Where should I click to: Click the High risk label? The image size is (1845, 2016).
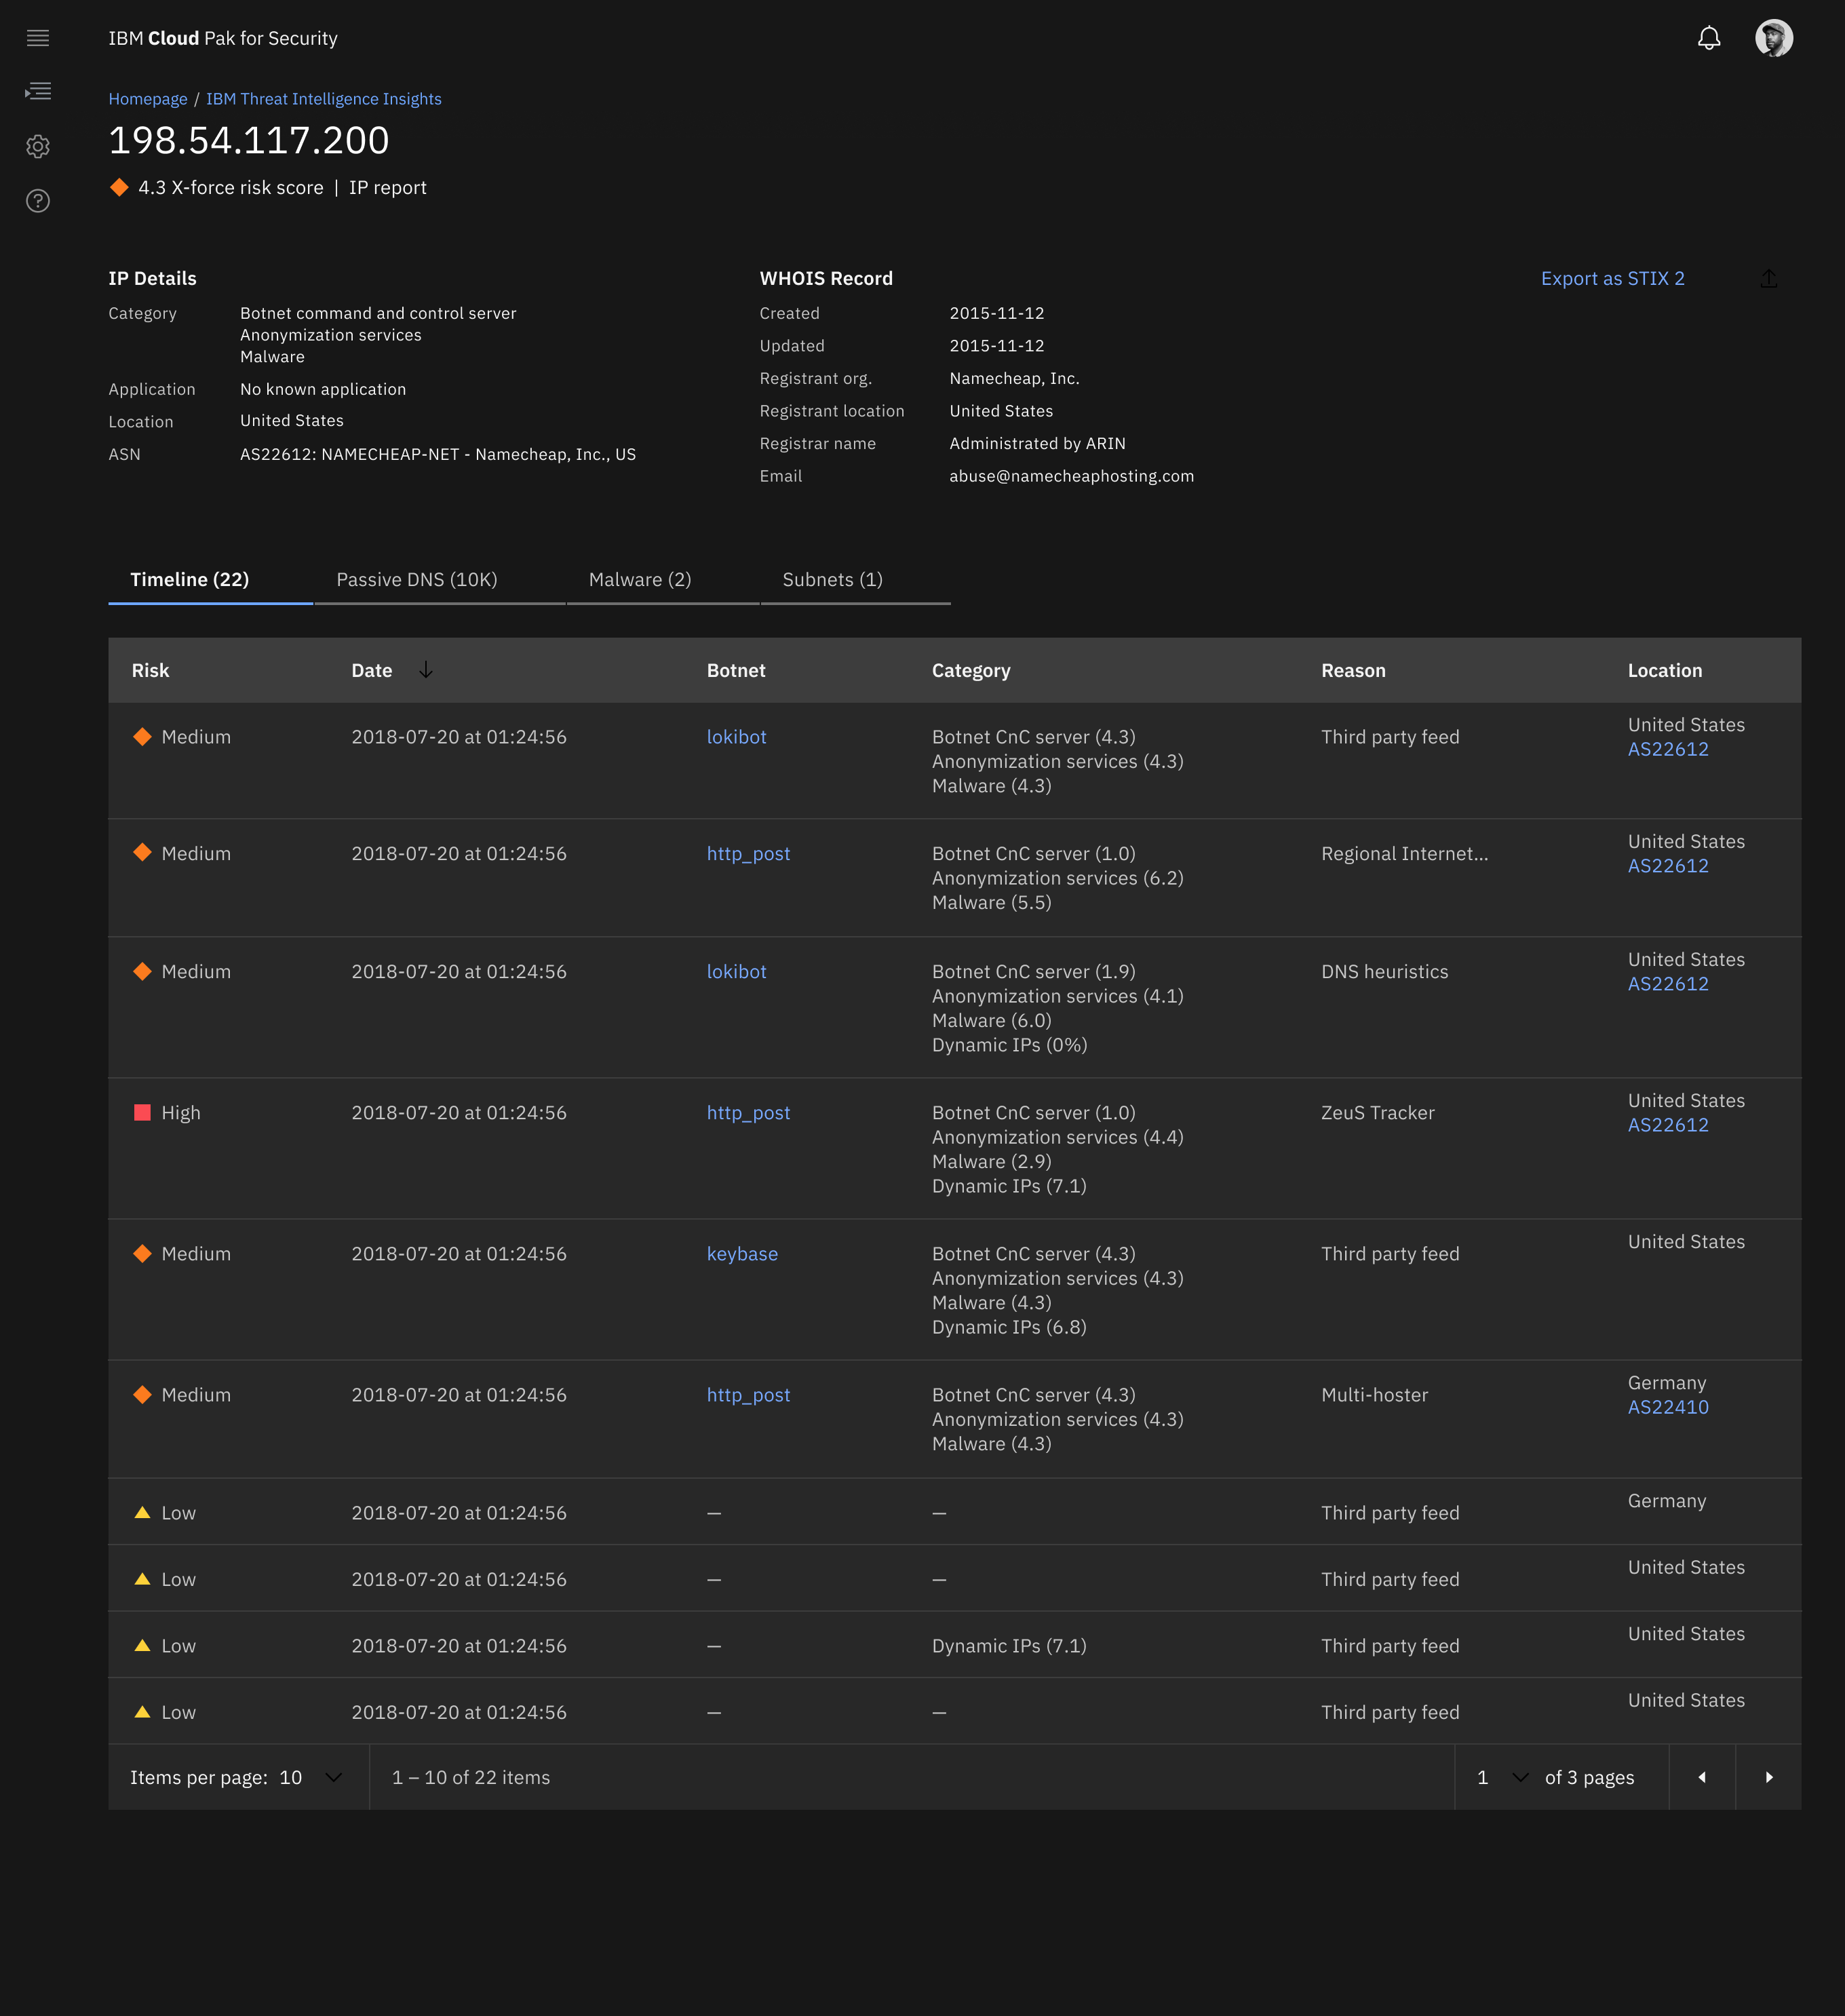(181, 1113)
